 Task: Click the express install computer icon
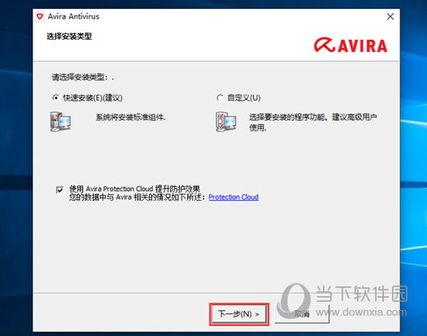click(x=61, y=121)
